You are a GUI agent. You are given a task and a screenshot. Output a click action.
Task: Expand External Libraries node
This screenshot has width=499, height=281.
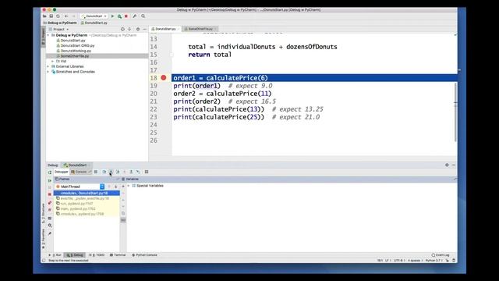click(x=48, y=66)
